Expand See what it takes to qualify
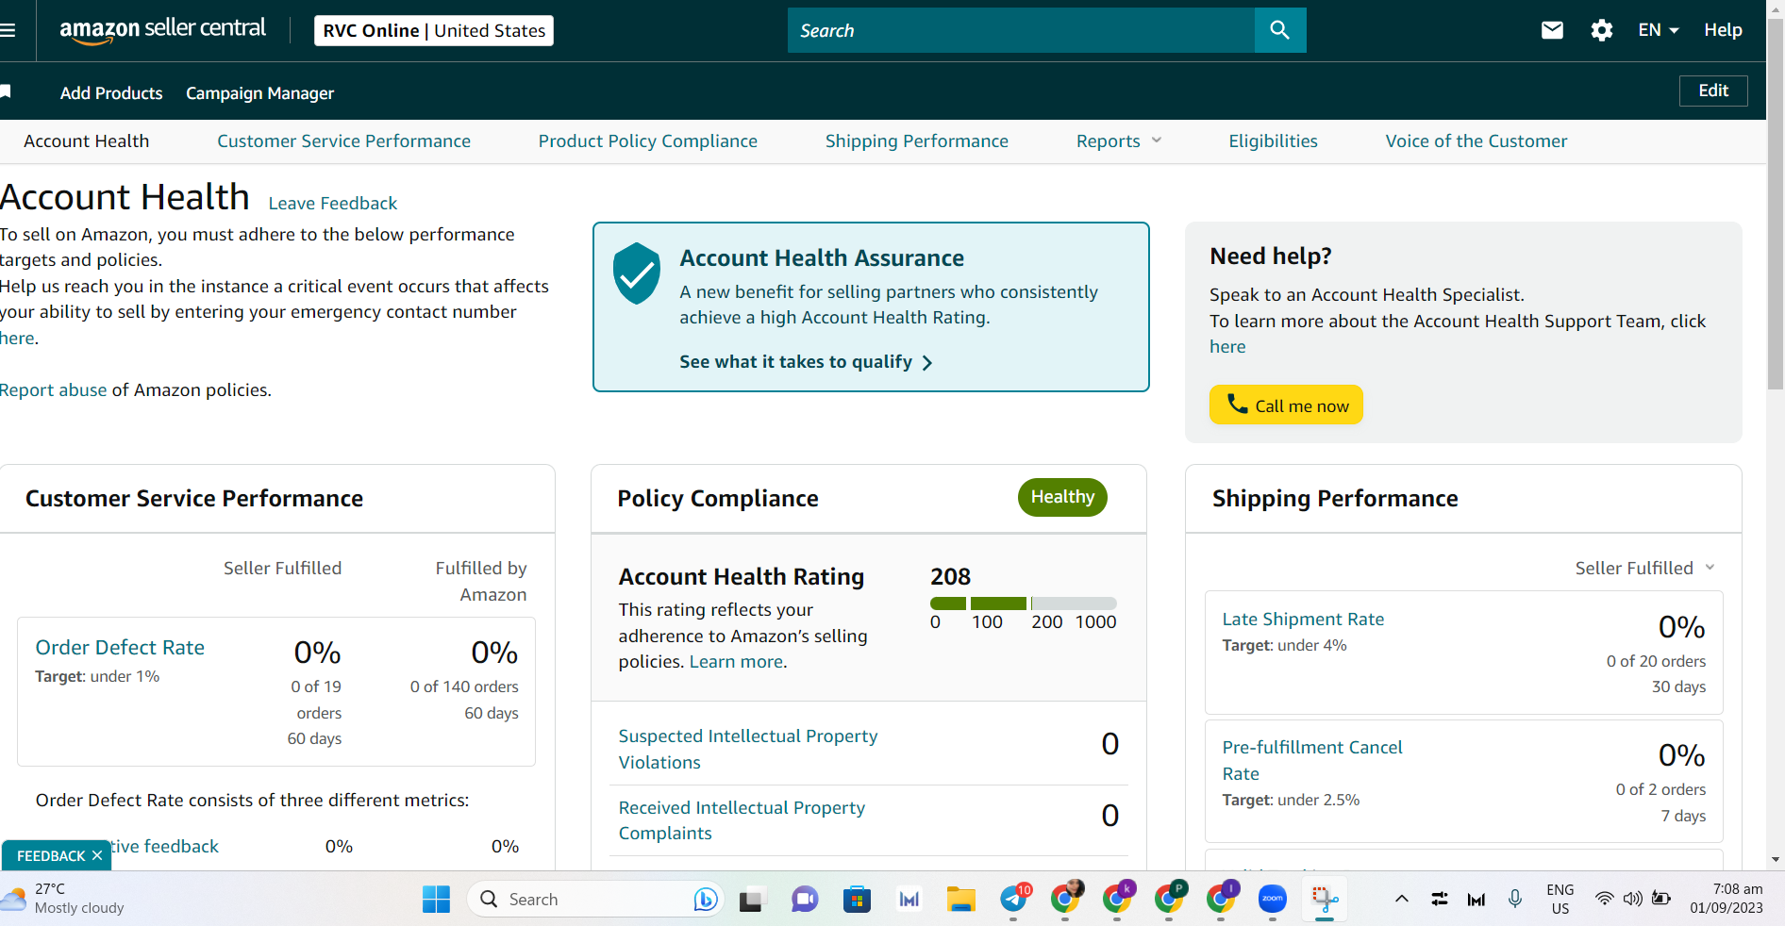Viewport: 1785px width, 926px height. [806, 362]
